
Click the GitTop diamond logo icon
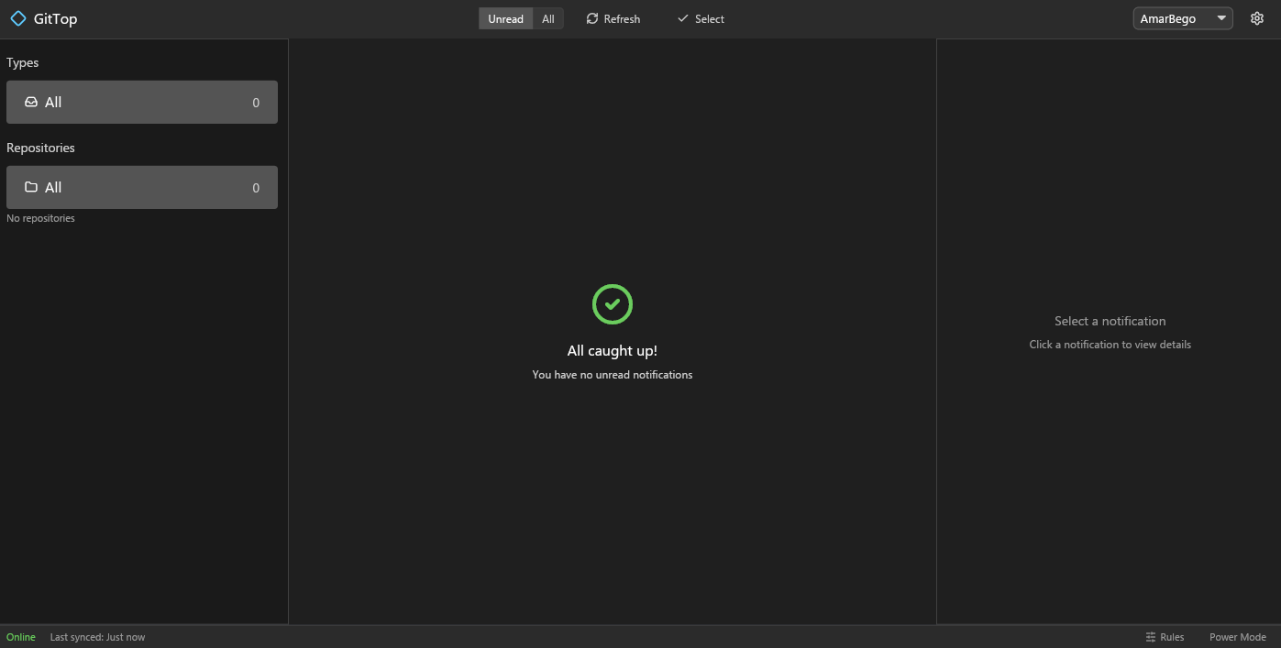click(x=17, y=17)
